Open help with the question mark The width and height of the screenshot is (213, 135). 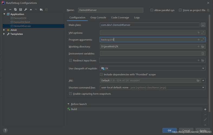tap(5, 130)
